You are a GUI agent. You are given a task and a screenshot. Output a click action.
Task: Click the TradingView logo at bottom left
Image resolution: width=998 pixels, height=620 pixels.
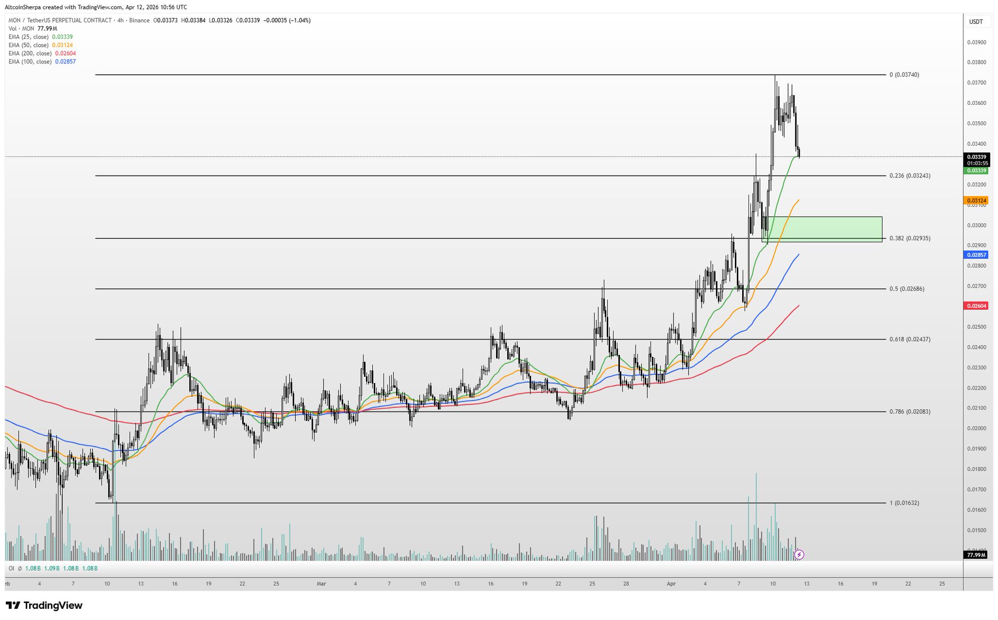tap(44, 605)
